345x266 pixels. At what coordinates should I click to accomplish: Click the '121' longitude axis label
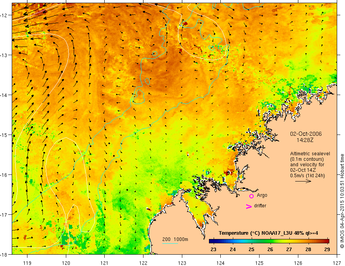[x=105, y=263]
